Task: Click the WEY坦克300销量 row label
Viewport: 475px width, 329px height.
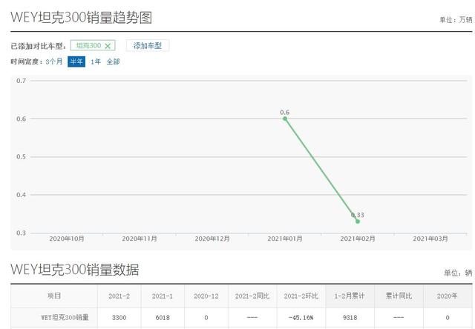Action: click(x=65, y=317)
